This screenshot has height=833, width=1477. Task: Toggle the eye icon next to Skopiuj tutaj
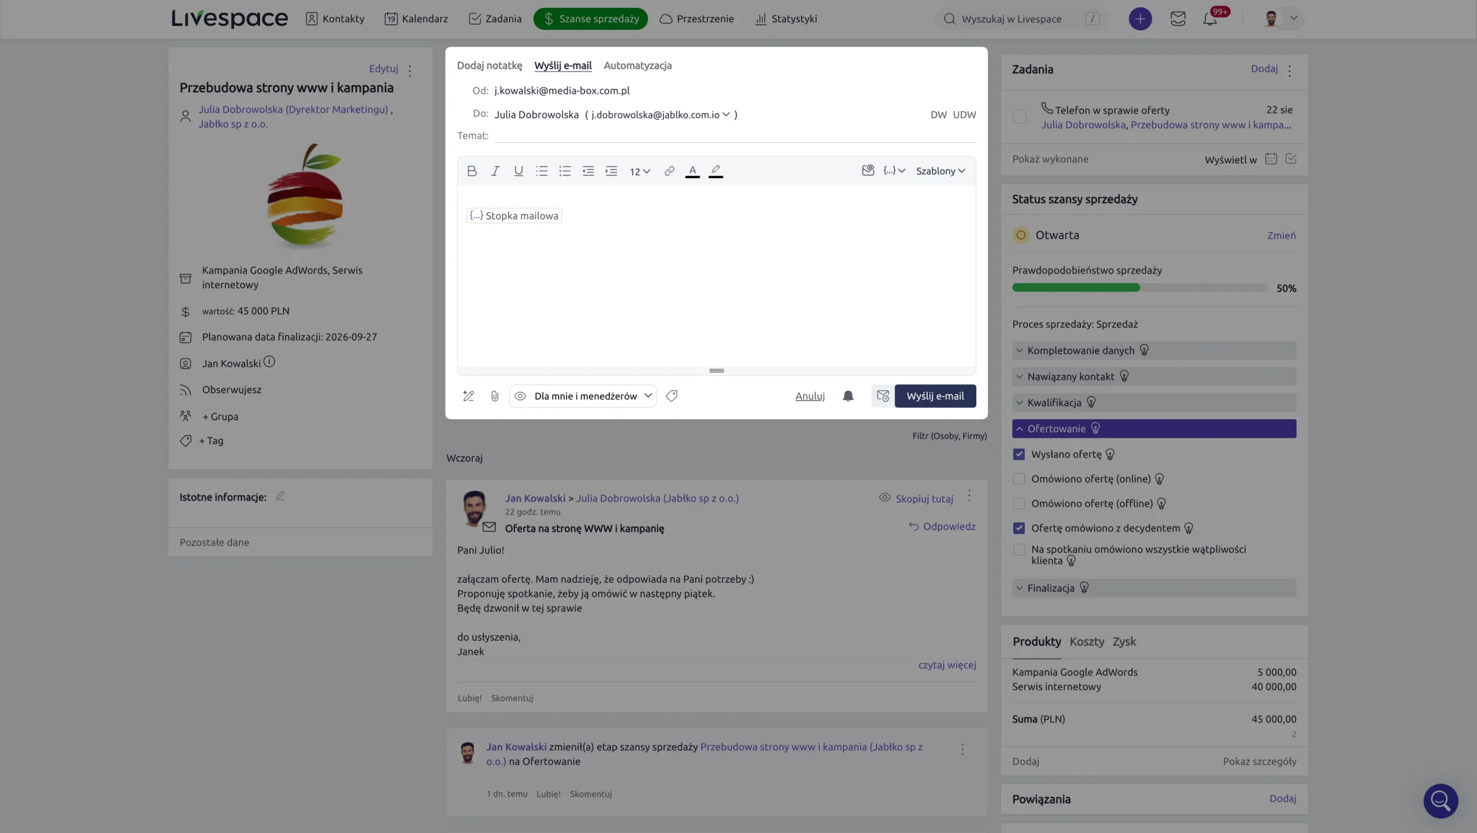(884, 497)
